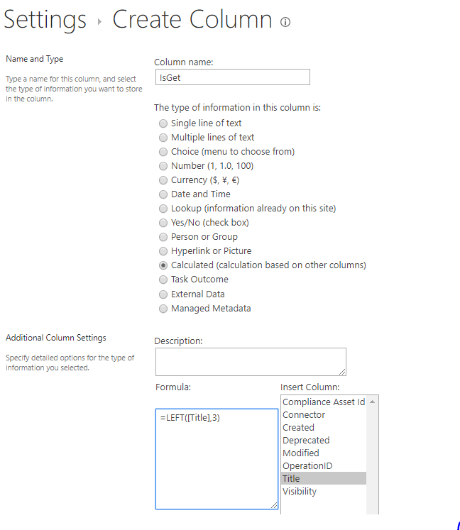The width and height of the screenshot is (460, 530).
Task: Click the breadcrumb arrow separator after Settings
Action: 99,22
